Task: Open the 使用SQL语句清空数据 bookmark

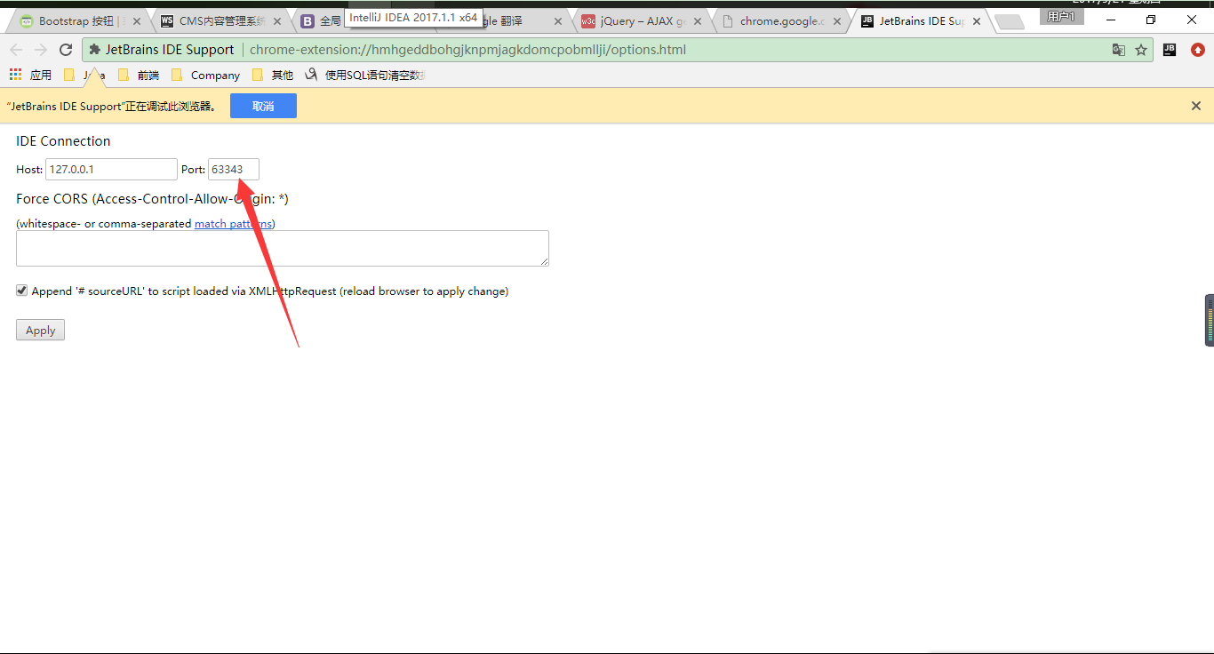Action: [364, 76]
